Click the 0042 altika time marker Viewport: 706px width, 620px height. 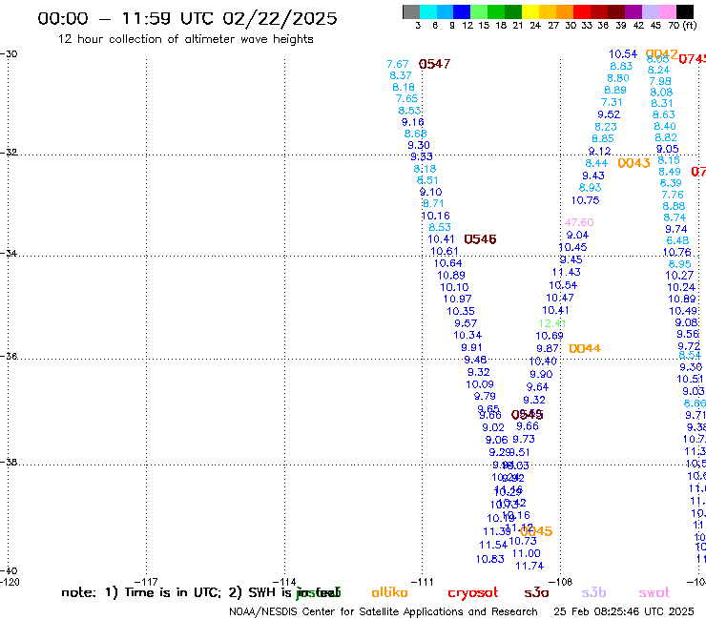coord(661,54)
